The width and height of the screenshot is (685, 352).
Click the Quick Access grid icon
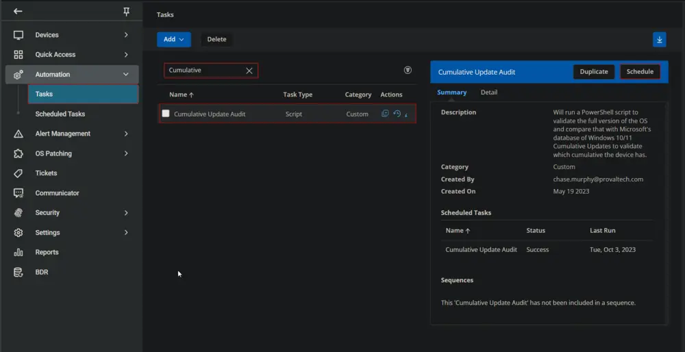[x=18, y=55]
